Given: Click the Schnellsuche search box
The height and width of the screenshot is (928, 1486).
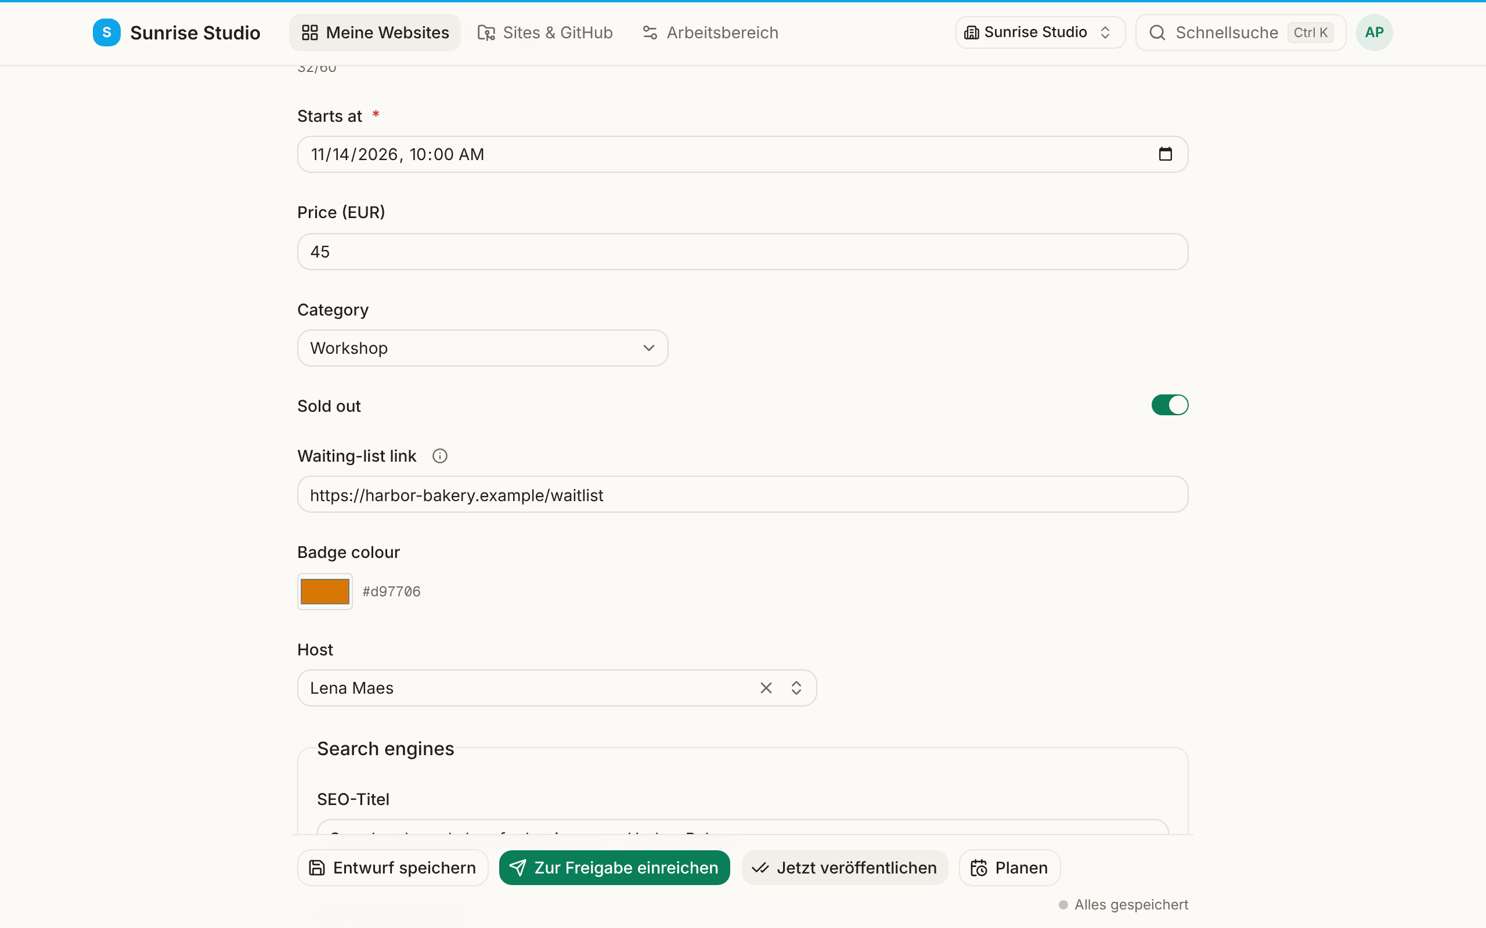Looking at the screenshot, I should tap(1241, 32).
